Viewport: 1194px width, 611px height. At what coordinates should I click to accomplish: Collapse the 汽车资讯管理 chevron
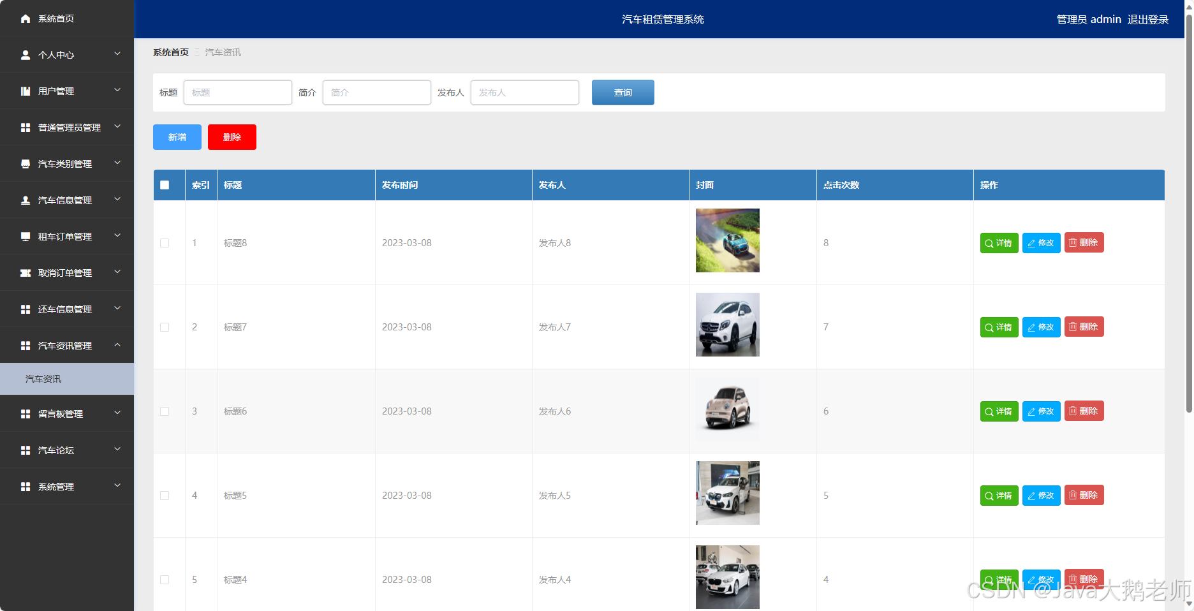[x=117, y=345]
